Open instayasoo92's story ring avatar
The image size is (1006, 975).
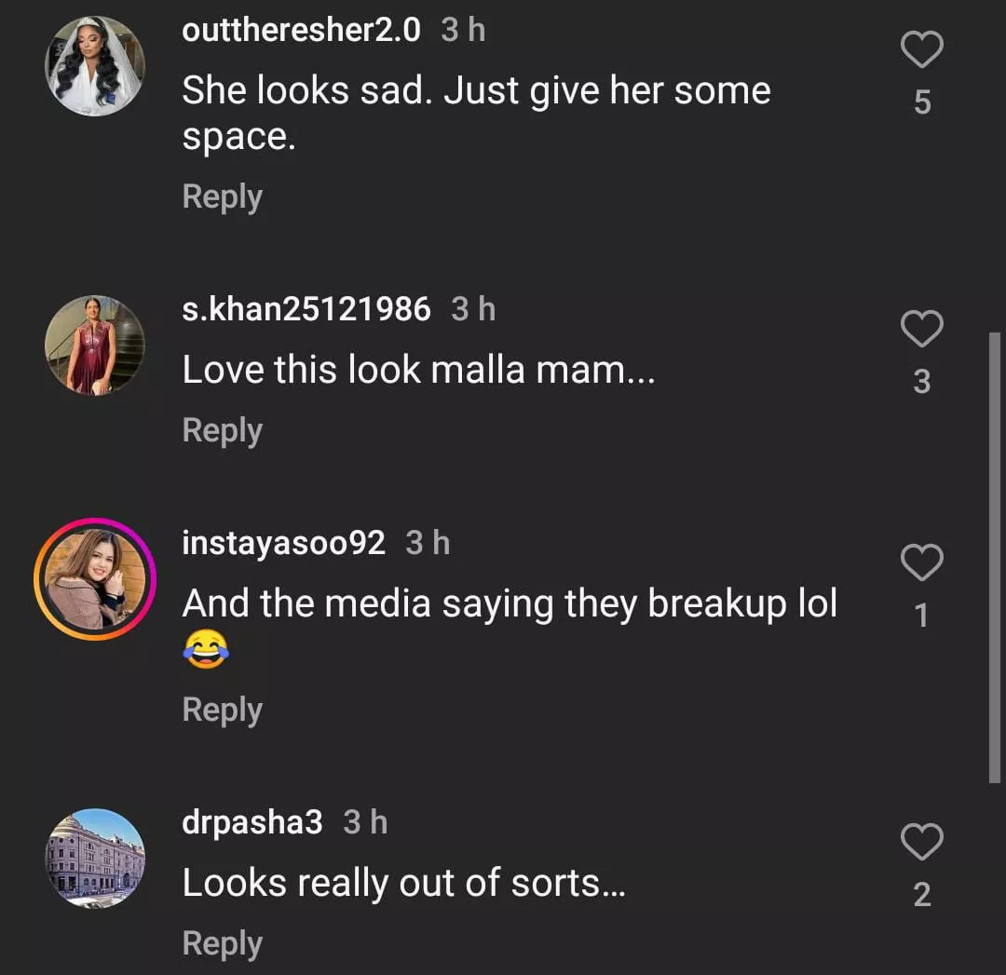[94, 578]
